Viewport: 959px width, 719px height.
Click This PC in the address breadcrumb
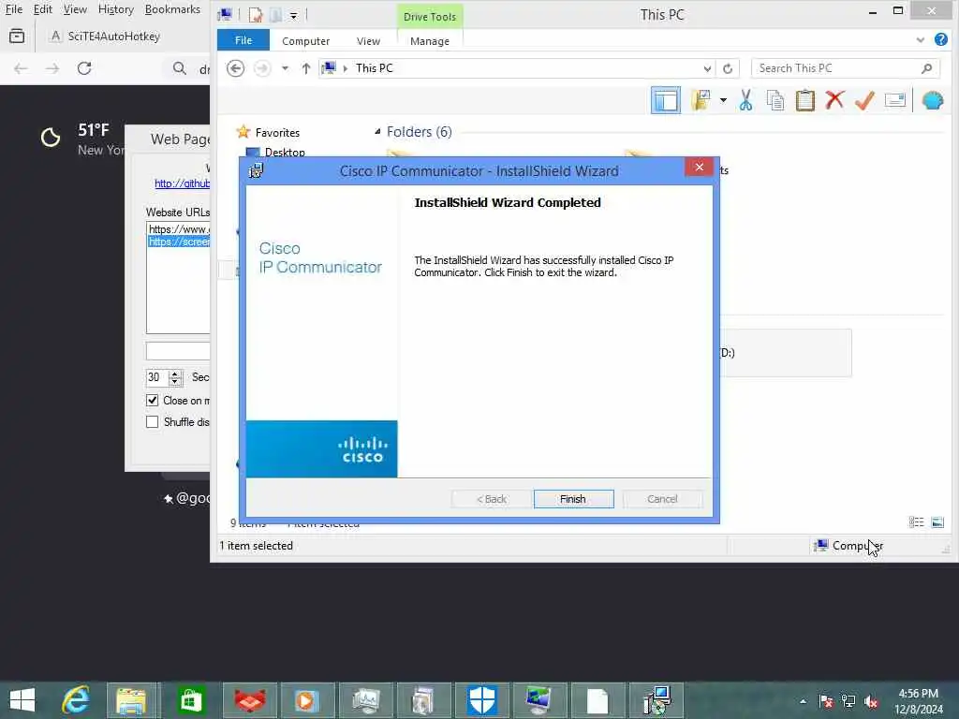[x=375, y=67]
